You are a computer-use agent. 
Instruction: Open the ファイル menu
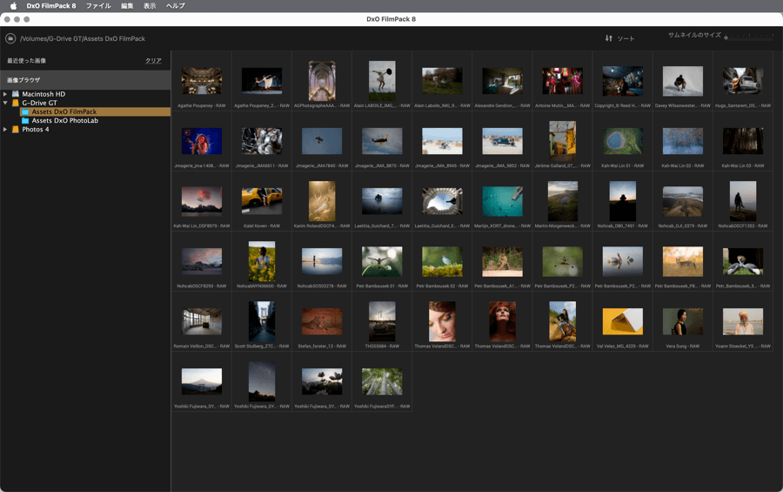pyautogui.click(x=97, y=6)
